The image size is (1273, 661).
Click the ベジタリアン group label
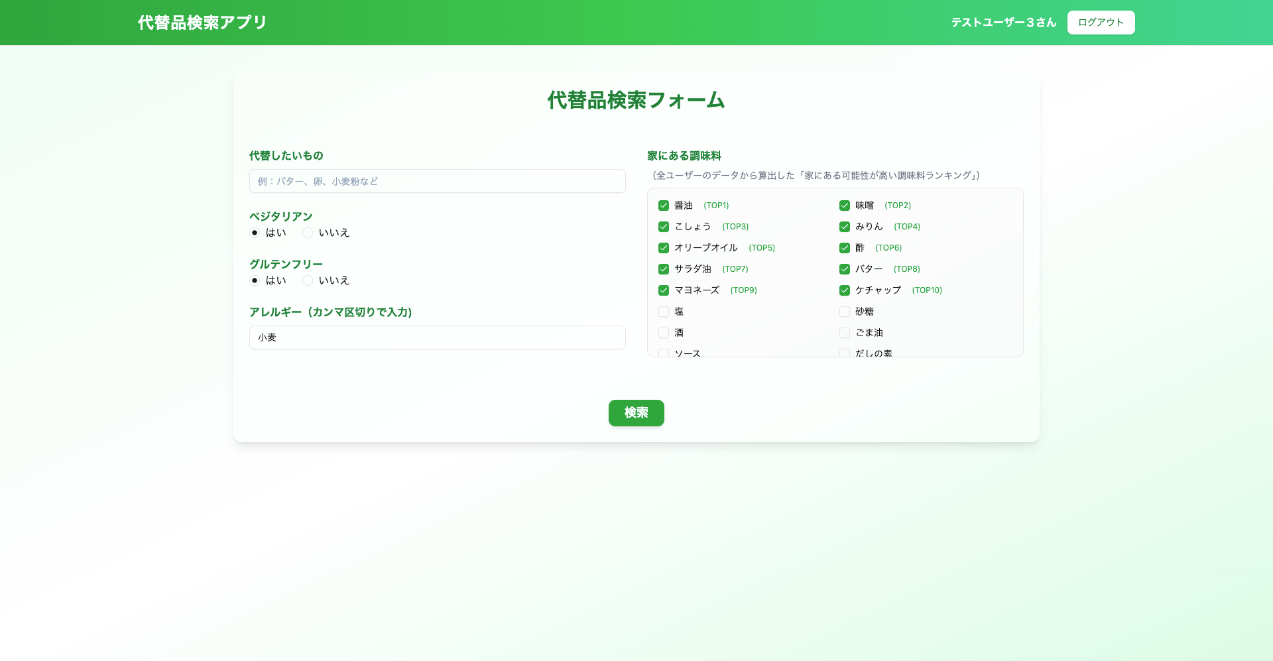pos(281,217)
